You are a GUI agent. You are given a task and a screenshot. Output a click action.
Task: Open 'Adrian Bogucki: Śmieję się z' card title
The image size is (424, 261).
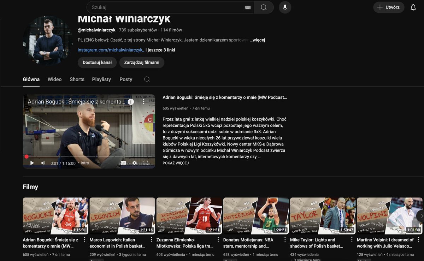(51, 243)
